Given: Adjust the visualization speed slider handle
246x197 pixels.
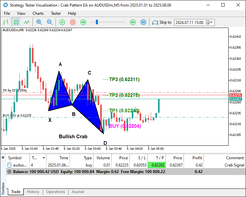Looking at the screenshot, I should (x=97, y=22).
